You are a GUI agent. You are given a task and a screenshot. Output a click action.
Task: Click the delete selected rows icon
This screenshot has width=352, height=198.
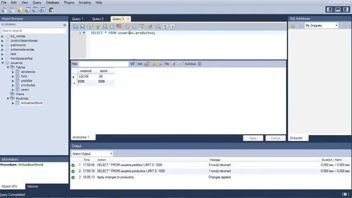159,64
